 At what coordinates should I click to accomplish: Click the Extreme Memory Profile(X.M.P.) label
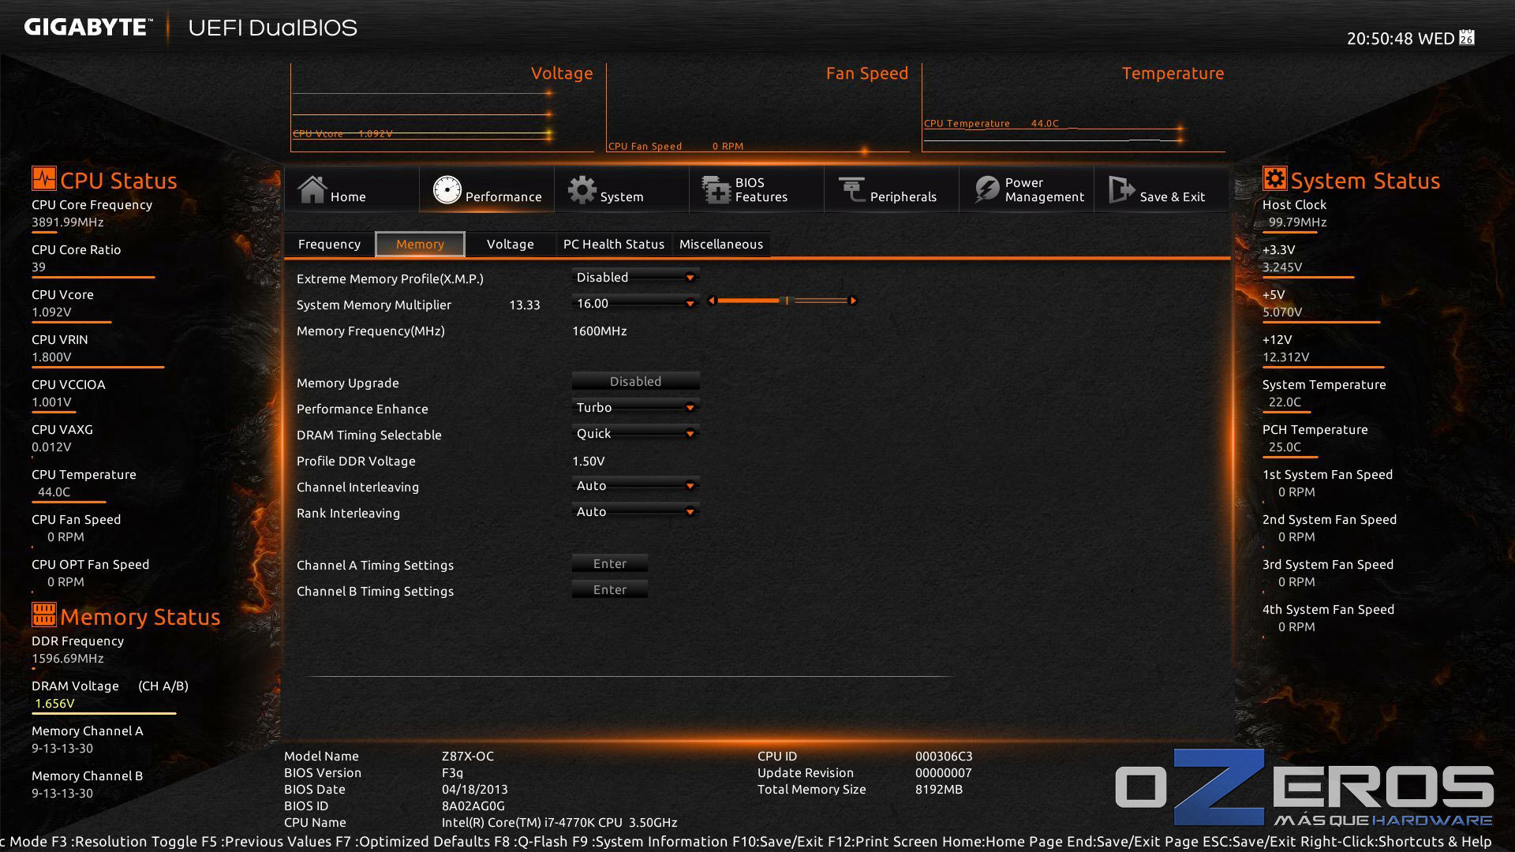[x=390, y=278]
